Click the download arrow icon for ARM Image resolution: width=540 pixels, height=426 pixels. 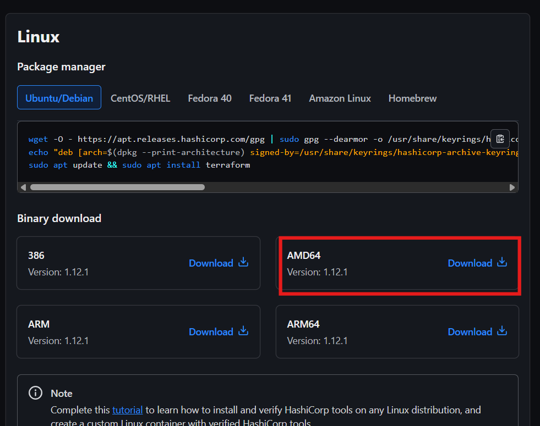pyautogui.click(x=243, y=331)
